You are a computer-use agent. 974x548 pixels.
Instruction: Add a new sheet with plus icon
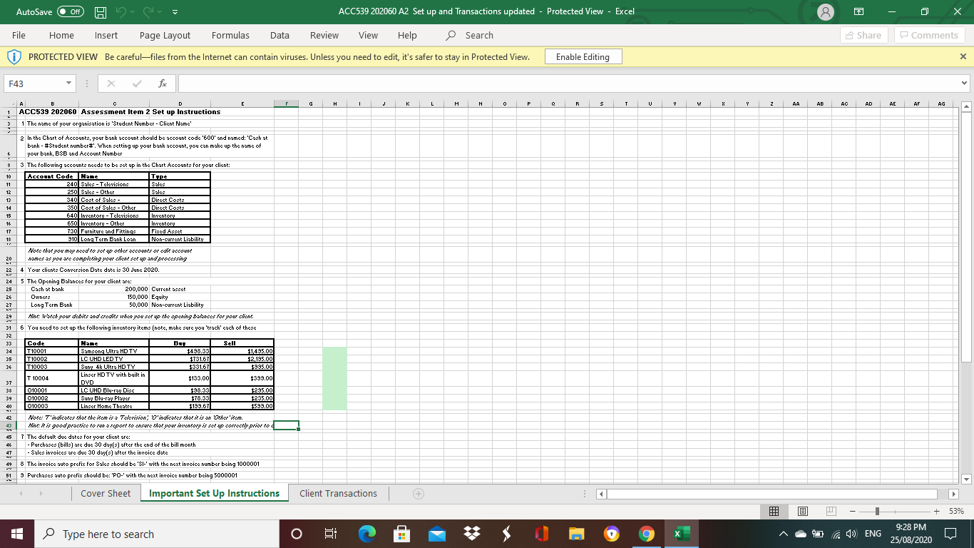(x=418, y=493)
